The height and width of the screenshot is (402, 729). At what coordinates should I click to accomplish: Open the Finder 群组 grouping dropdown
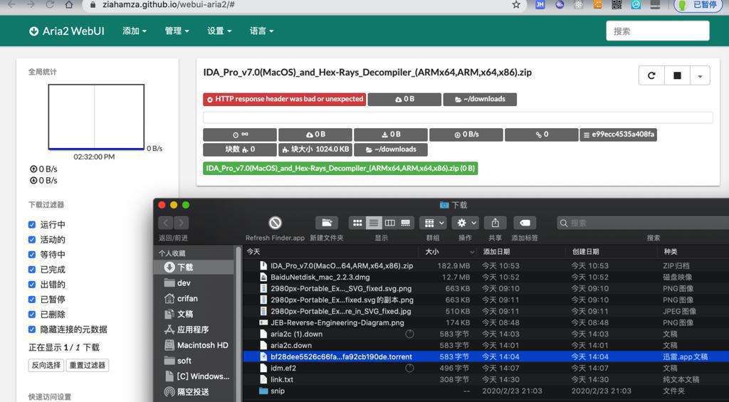[434, 223]
